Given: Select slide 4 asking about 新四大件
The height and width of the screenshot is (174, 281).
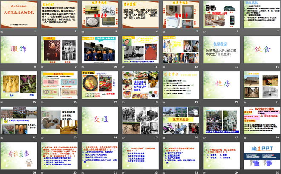Looking at the screenshot, I should click(140, 14).
